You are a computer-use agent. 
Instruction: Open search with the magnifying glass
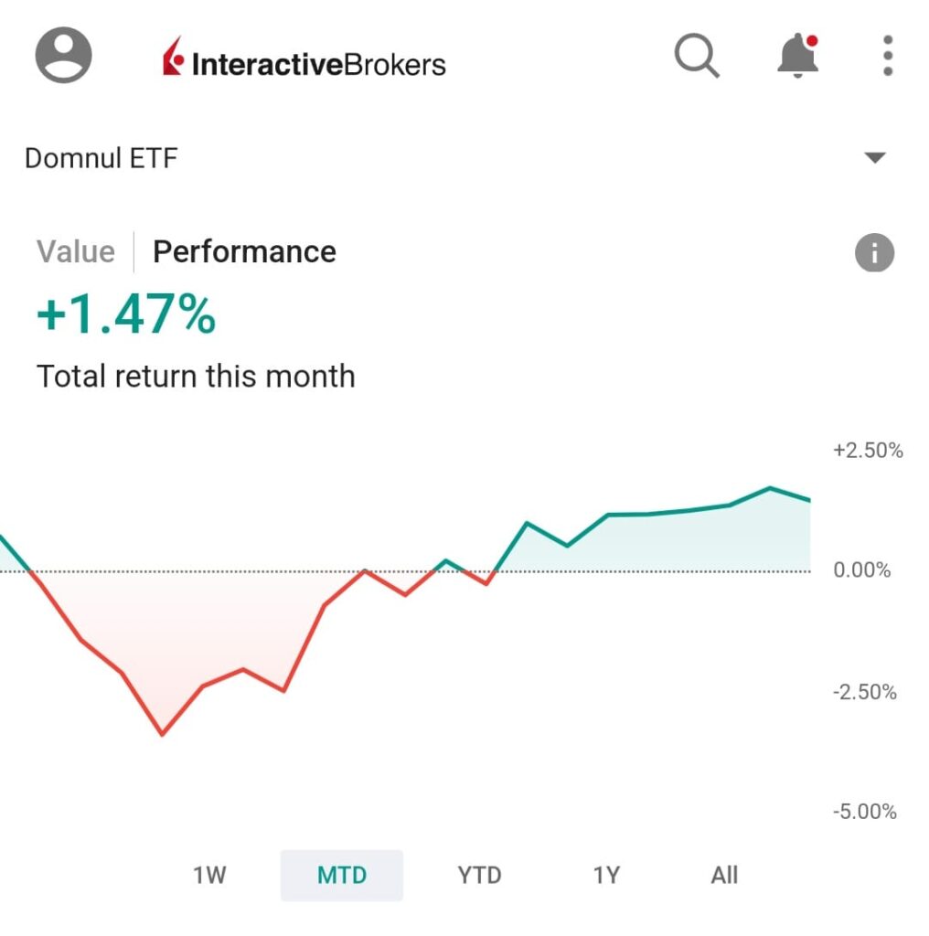coord(697,57)
